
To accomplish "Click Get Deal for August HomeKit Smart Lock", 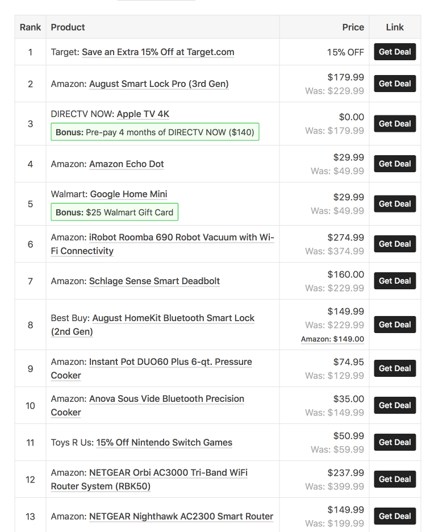I will (x=395, y=325).
